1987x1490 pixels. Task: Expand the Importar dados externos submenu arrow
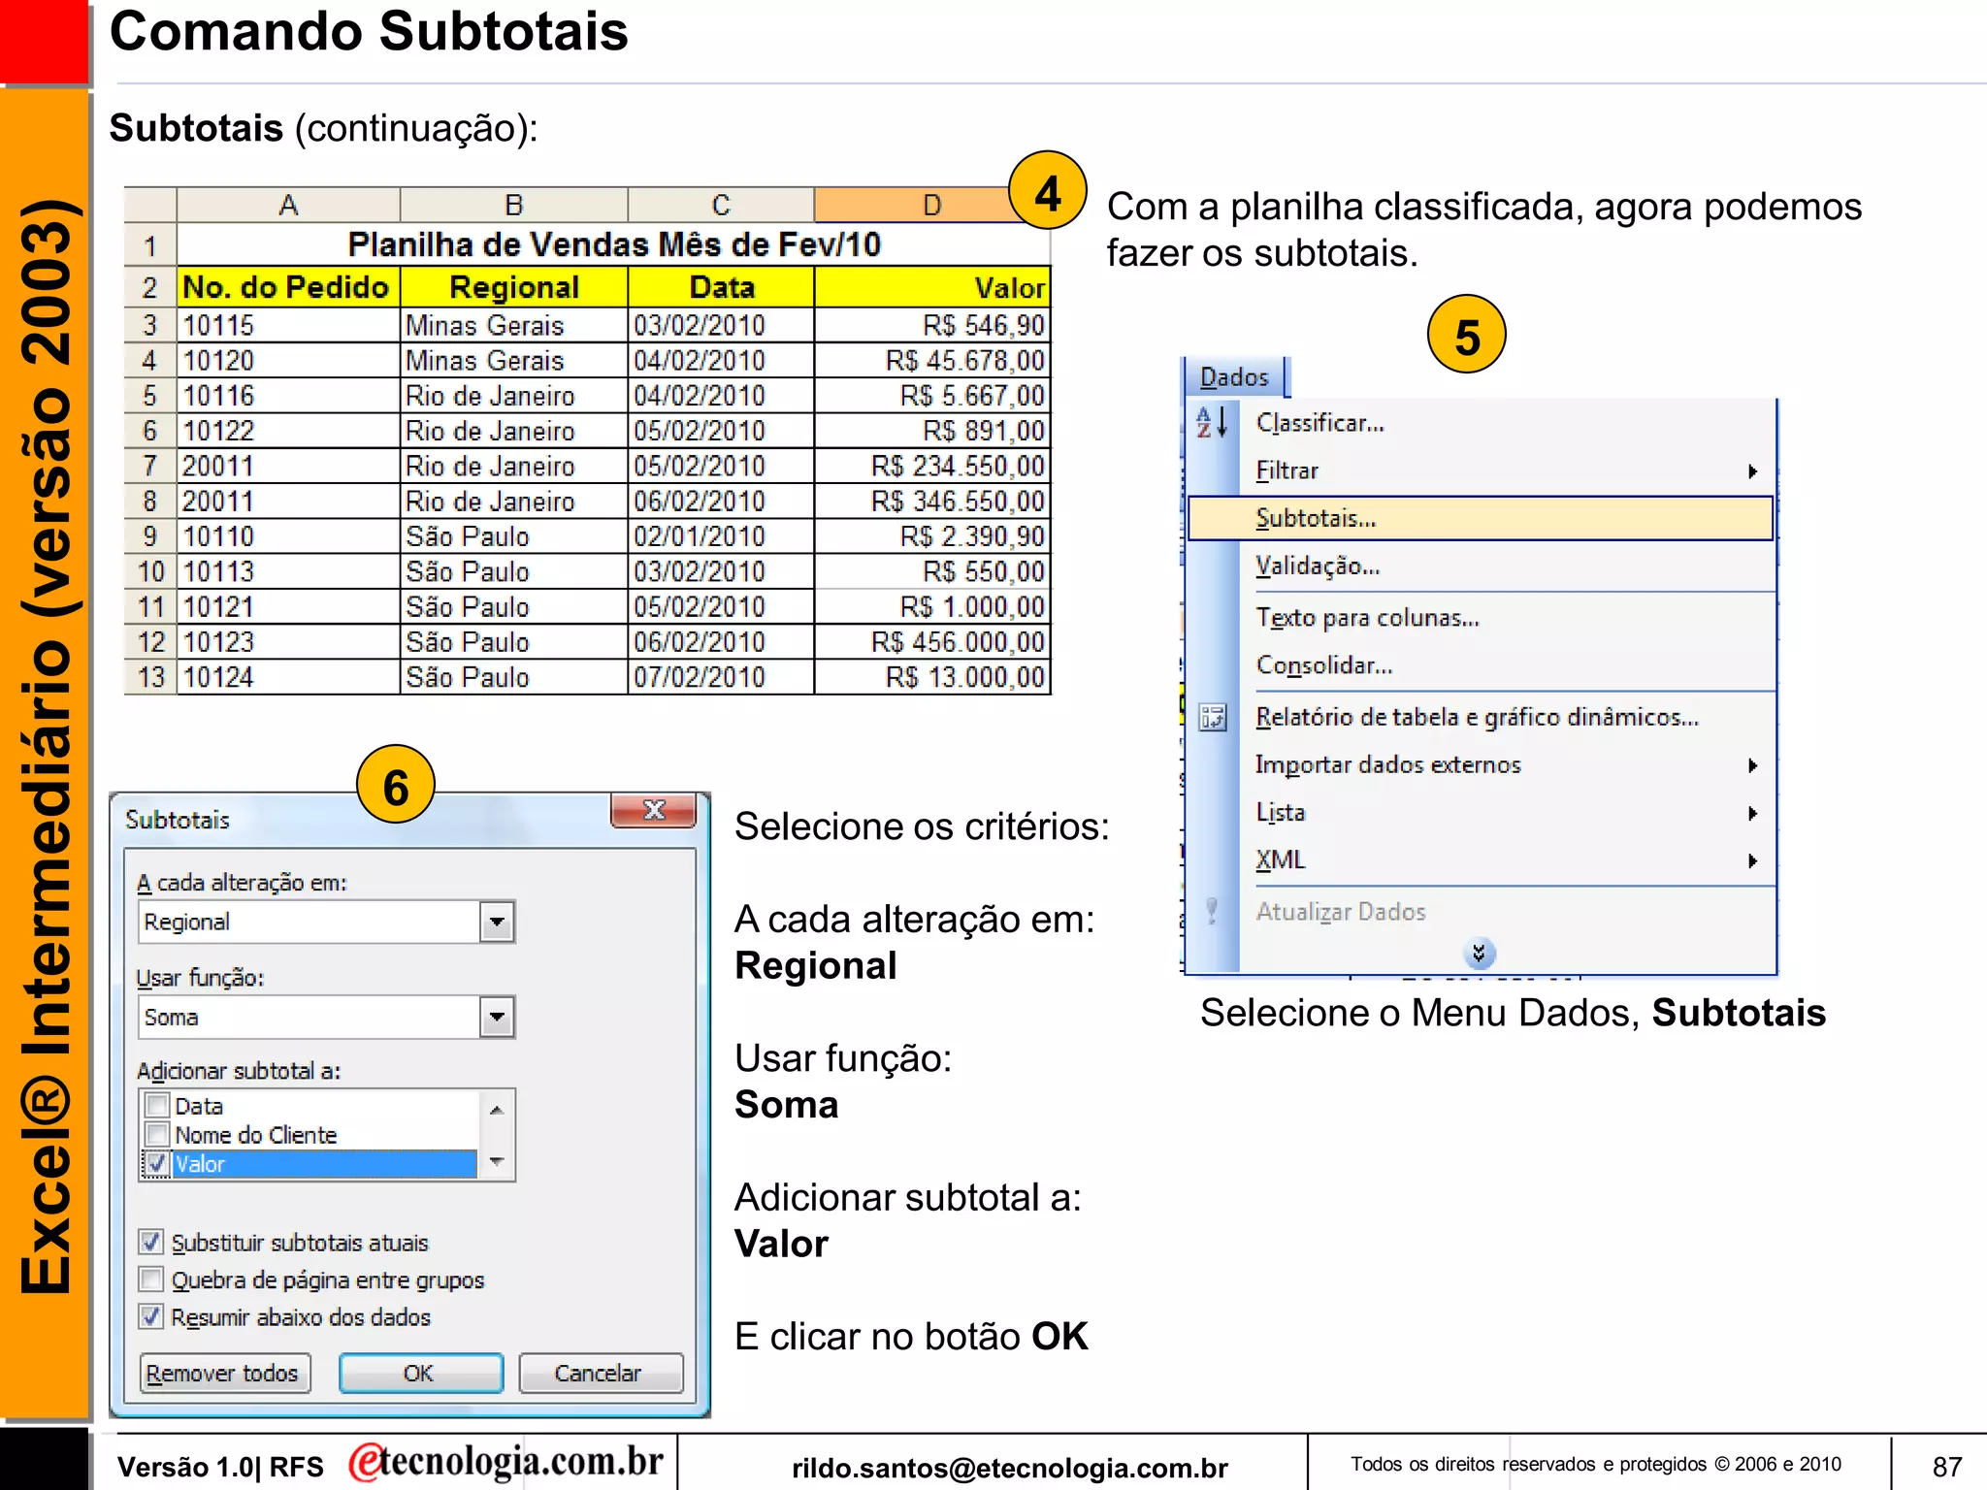pyautogui.click(x=1752, y=765)
